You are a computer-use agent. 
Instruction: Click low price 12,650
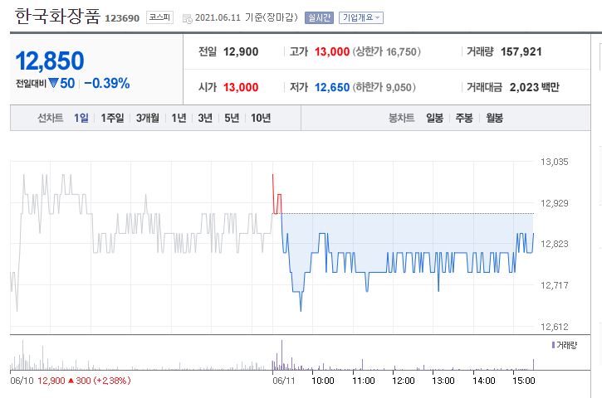pos(331,87)
